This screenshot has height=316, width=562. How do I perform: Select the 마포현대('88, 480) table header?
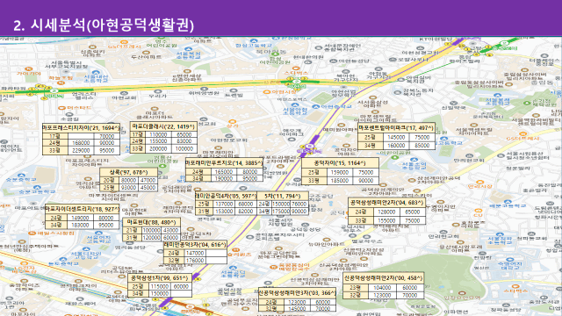point(152,222)
